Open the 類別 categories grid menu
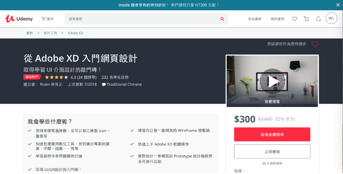 (48, 19)
